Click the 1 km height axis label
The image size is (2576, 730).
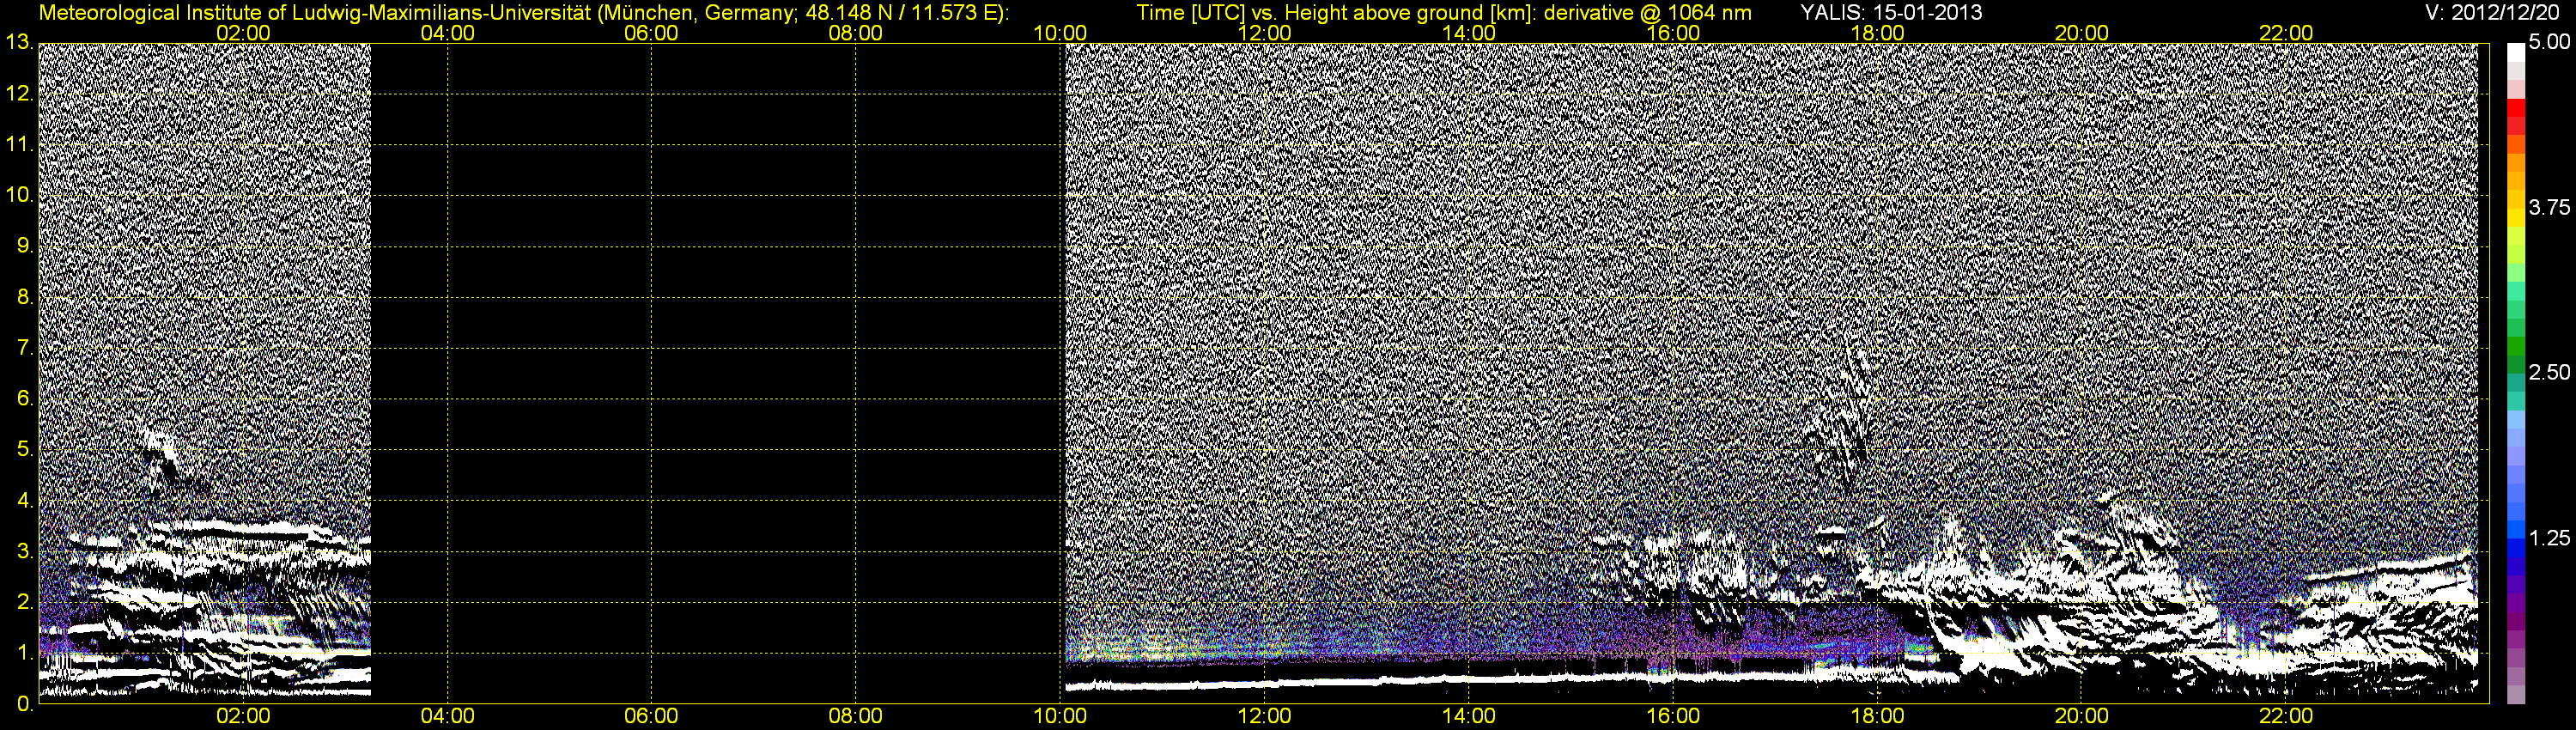point(24,653)
